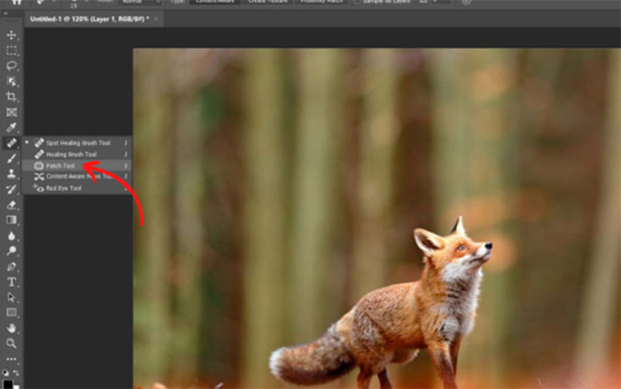
Task: Select the Clone Stamp tool
Action: pos(11,174)
